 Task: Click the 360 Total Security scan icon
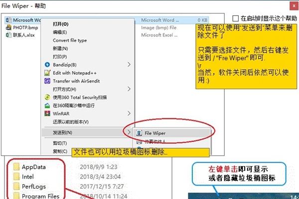[47, 98]
